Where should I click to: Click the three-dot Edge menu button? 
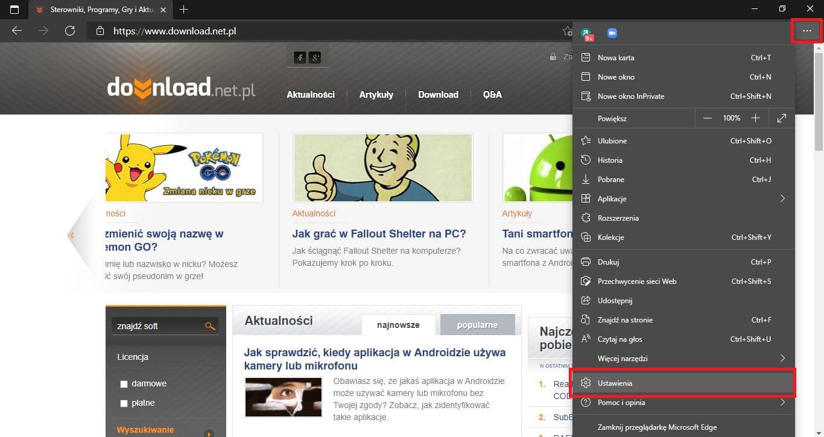[x=807, y=31]
